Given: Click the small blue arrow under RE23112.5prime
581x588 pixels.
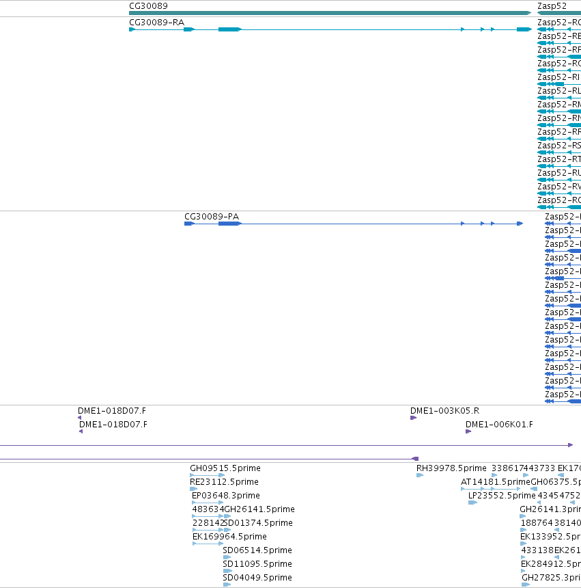Looking at the screenshot, I should click(x=193, y=489).
